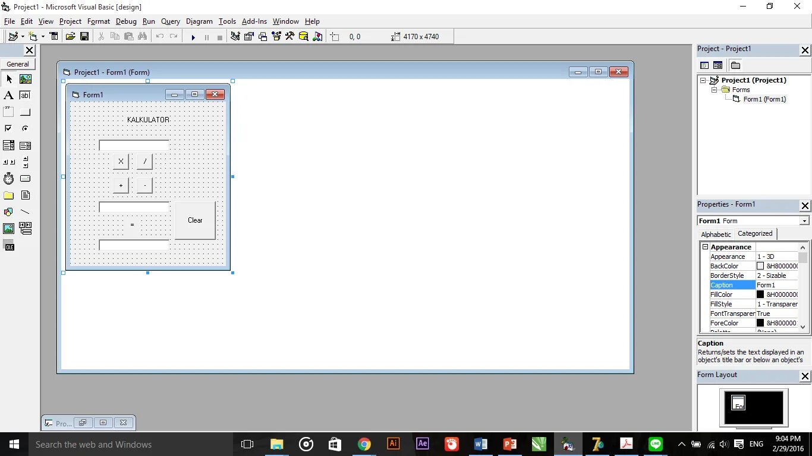Select the VScrollBar control in the toolbox
Viewport: 812px width, 456px height.
[x=26, y=162]
